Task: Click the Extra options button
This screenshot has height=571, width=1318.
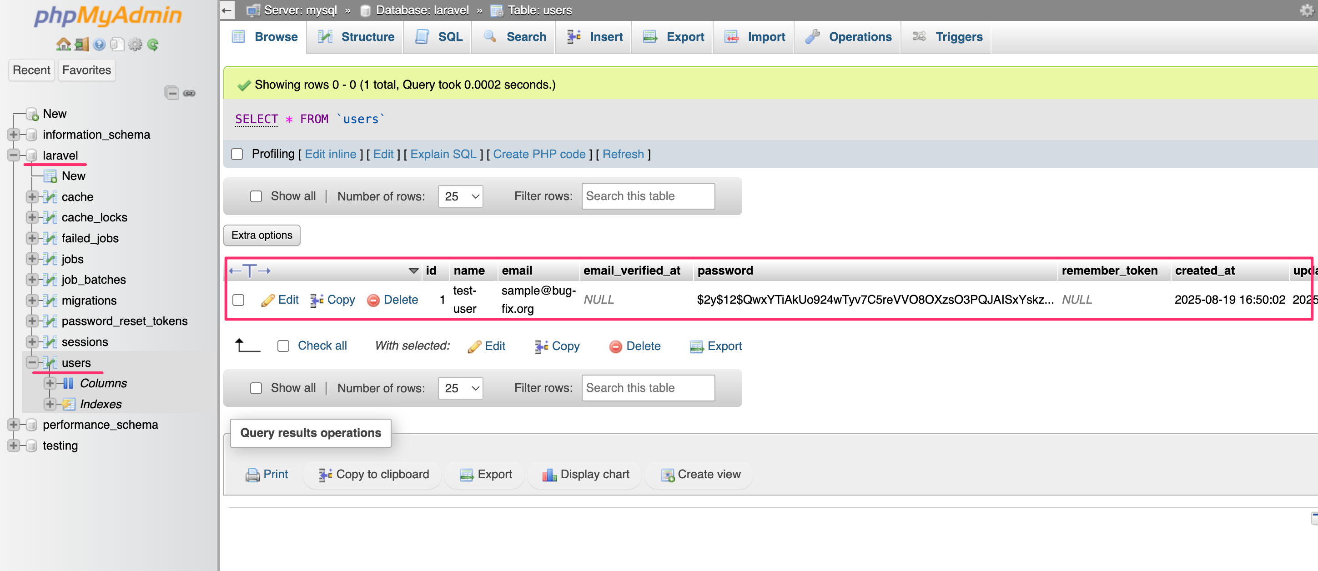Action: tap(262, 235)
